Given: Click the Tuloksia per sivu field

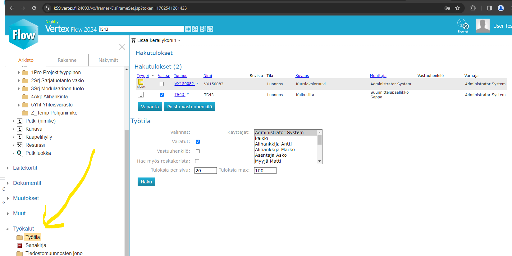Looking at the screenshot, I should [205, 170].
